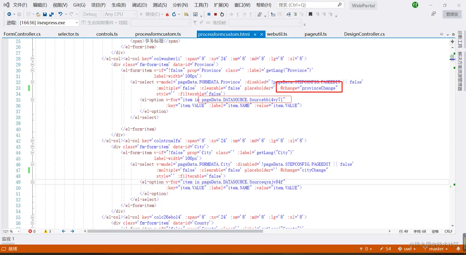Image resolution: width=466 pixels, height=255 pixels.
Task: Collapse code block at line 32
Action: [x=32, y=82]
